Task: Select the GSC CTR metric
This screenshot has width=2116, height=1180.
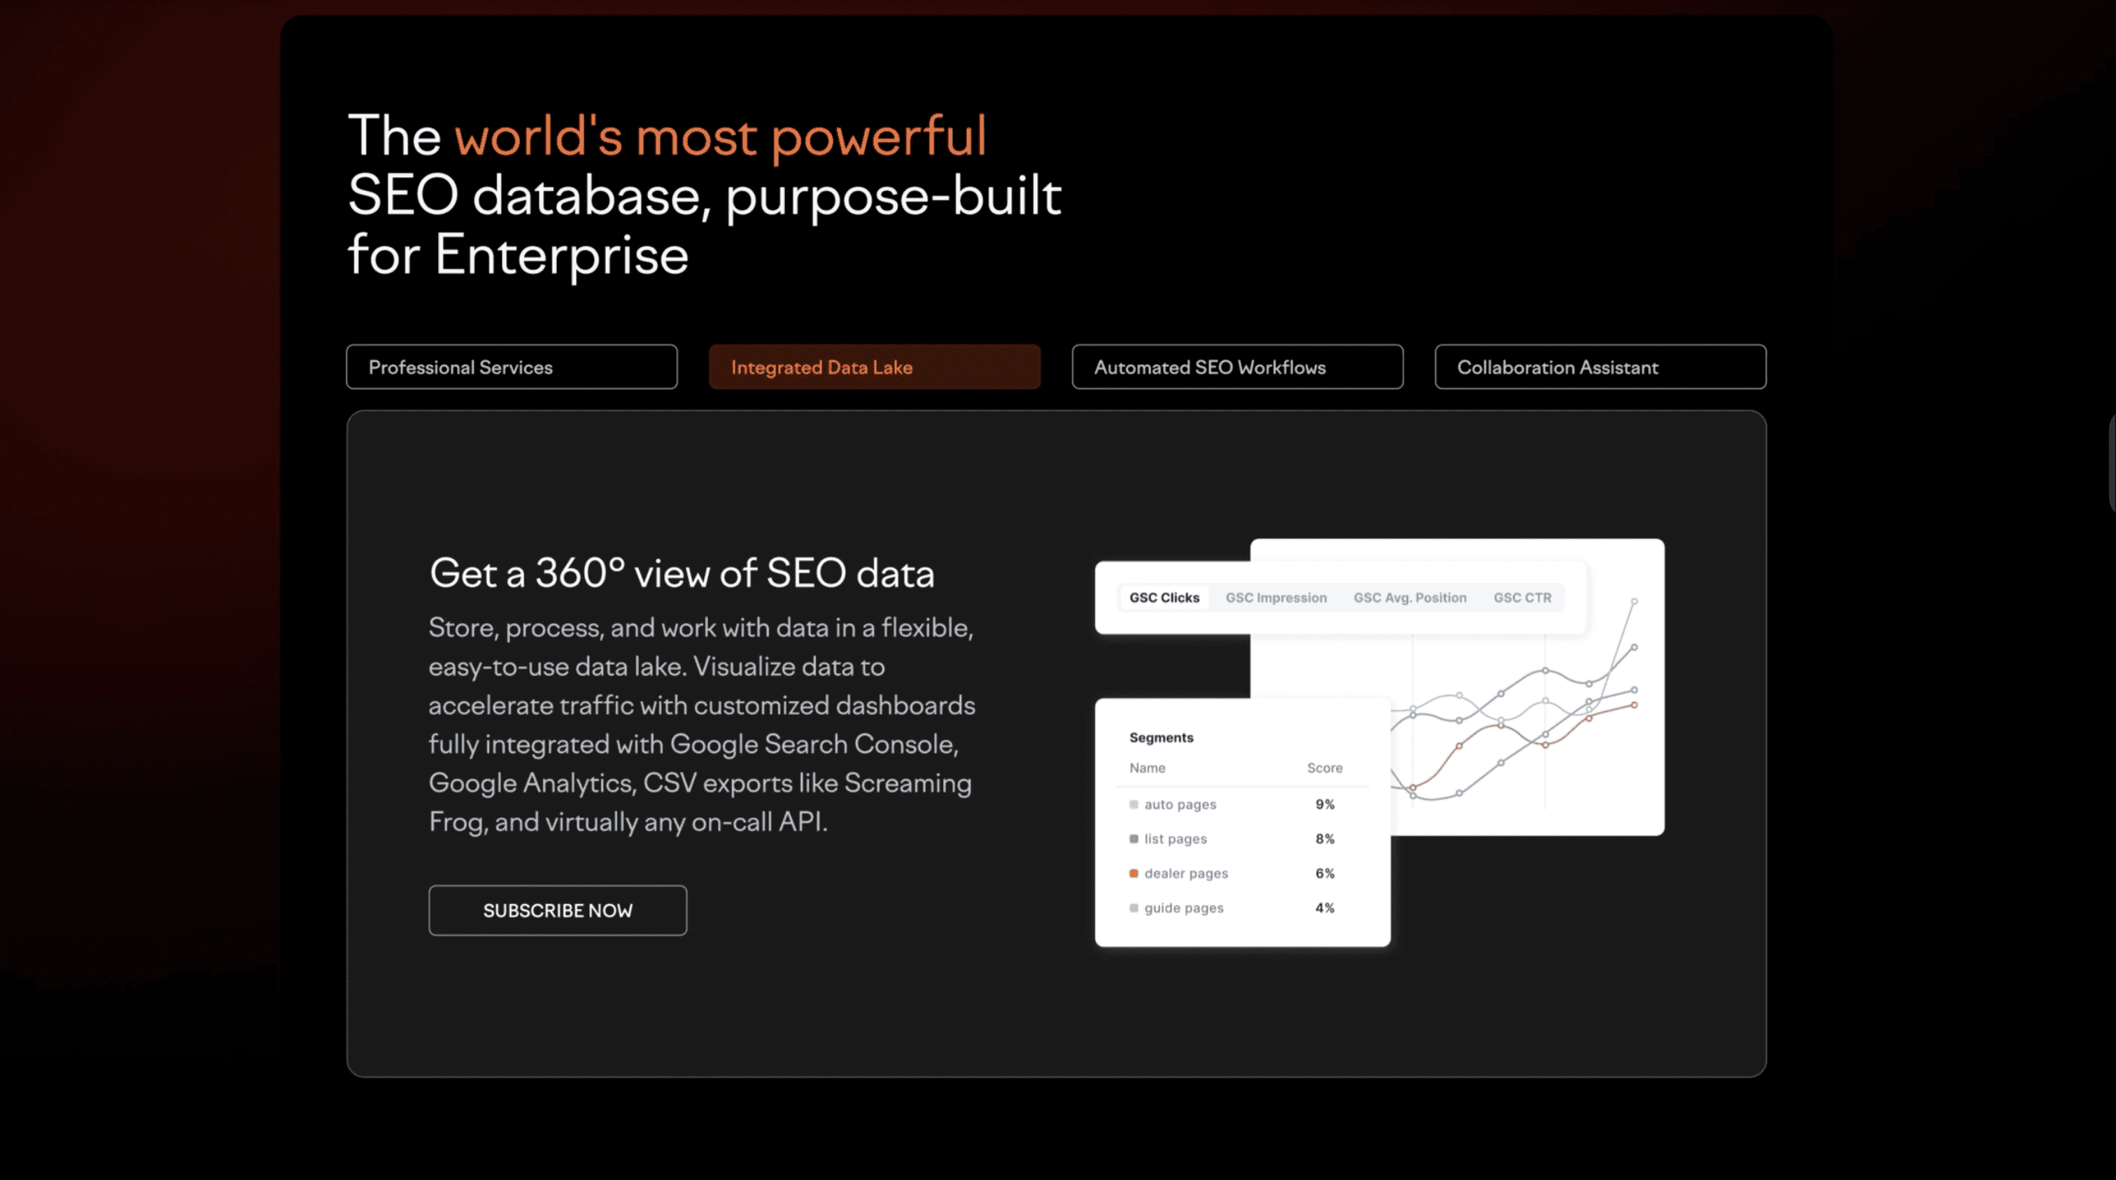Action: tap(1522, 598)
